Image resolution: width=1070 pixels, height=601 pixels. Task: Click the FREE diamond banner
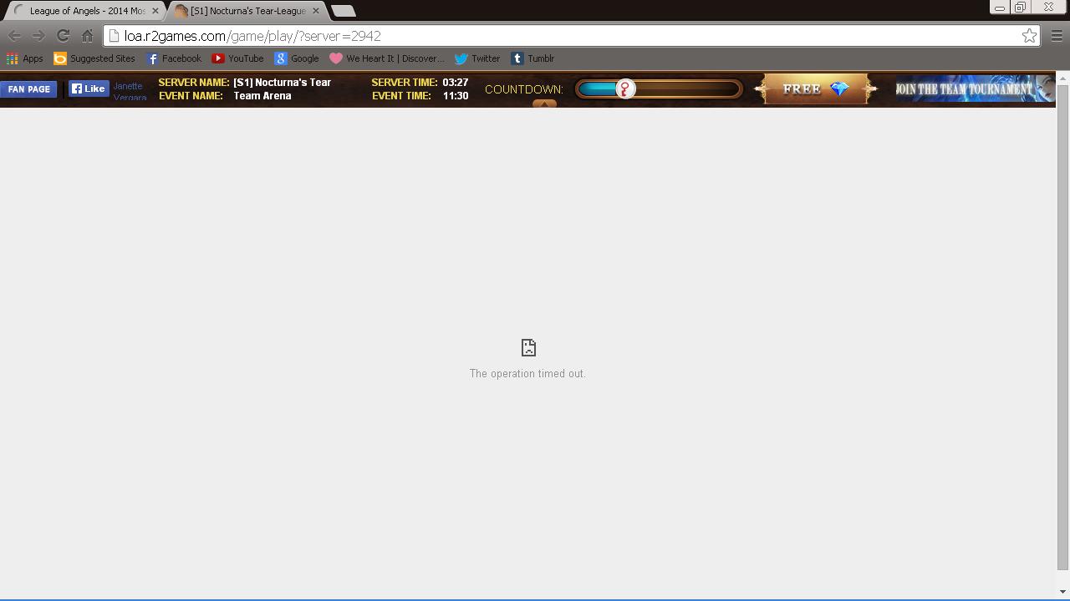(815, 89)
